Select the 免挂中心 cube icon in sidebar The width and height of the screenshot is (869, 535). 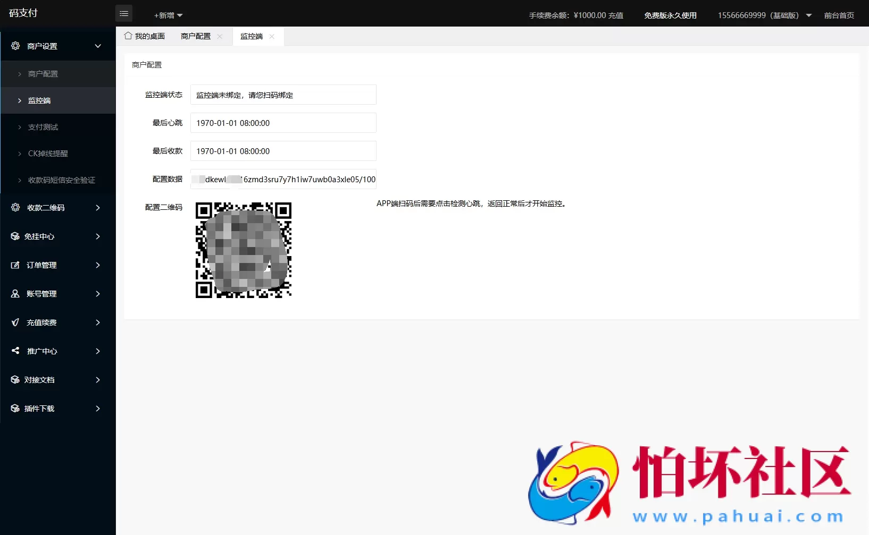pyautogui.click(x=15, y=236)
